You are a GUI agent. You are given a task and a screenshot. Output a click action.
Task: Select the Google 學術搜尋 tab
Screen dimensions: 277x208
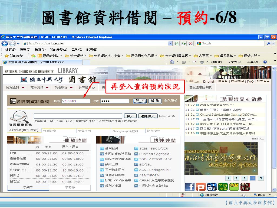128,131
